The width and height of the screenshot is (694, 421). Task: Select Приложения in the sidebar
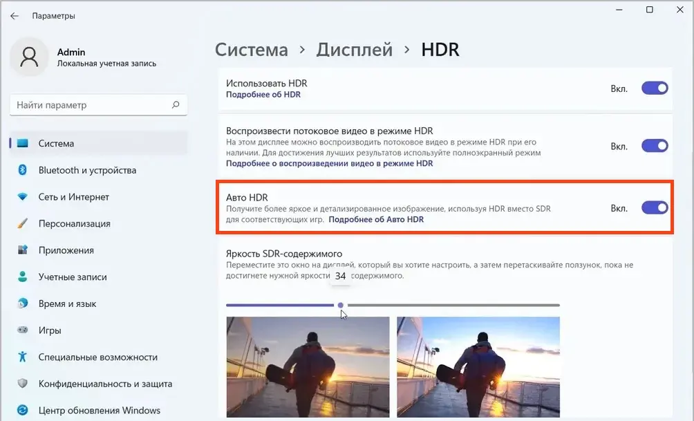[66, 250]
